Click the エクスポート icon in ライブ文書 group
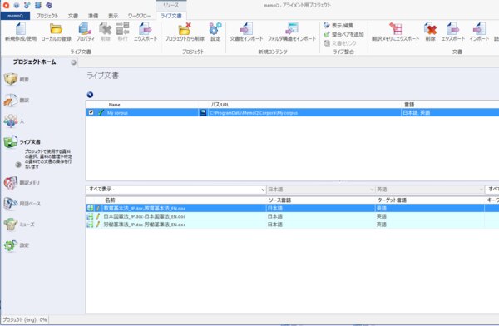 (145, 28)
